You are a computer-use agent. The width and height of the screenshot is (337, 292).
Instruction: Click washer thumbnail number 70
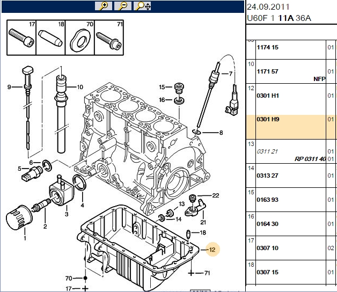pyautogui.click(x=80, y=38)
